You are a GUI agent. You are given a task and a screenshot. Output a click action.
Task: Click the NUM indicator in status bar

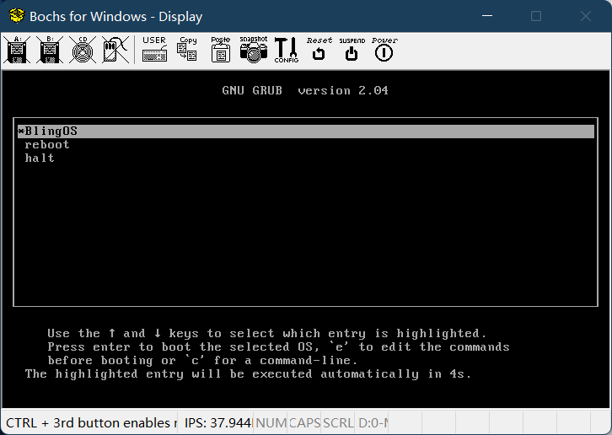[271, 423]
